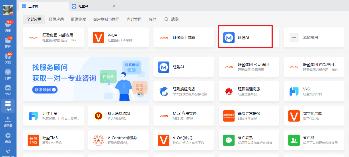The height and width of the screenshot is (157, 349).
Task: Open the 客户群 green icon
Action: 294,140
